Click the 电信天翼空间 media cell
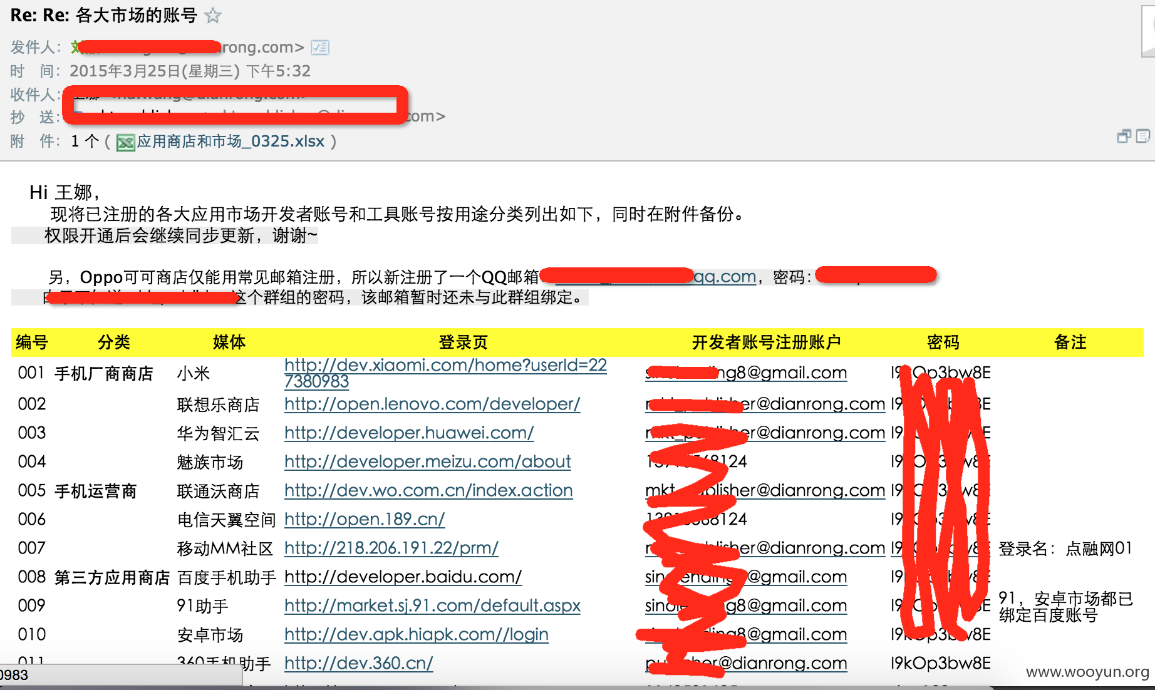Screen dimensions: 1155x690 click(x=227, y=520)
